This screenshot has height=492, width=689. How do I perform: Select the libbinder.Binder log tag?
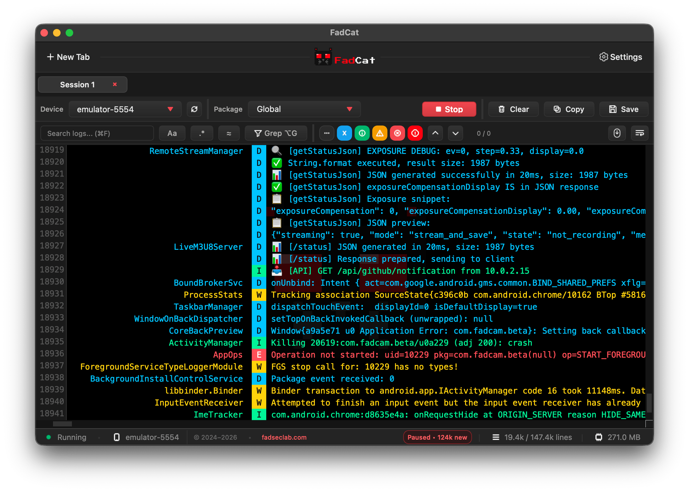(203, 391)
